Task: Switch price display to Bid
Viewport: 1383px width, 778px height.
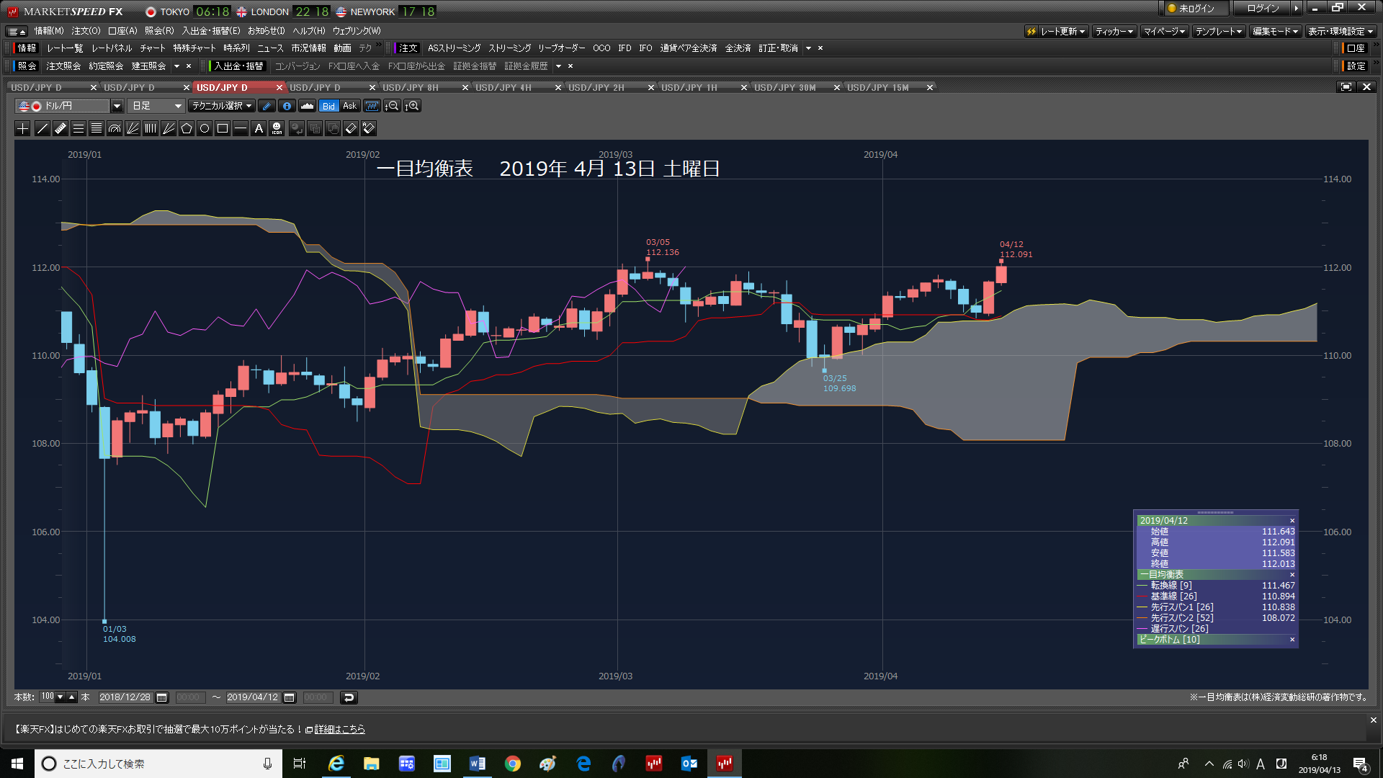Action: pyautogui.click(x=328, y=106)
